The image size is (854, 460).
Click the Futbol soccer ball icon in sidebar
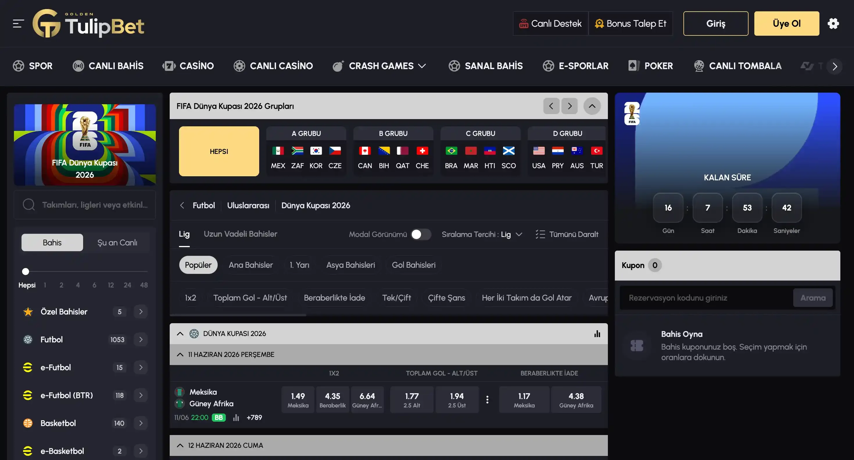(28, 339)
